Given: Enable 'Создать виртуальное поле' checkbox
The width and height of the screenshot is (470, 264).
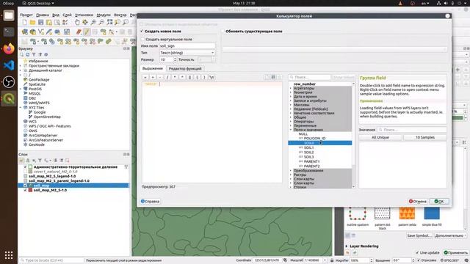Looking at the screenshot, I should click(142, 39).
